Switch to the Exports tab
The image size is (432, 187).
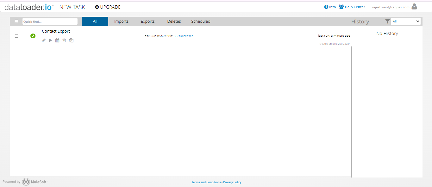point(147,21)
